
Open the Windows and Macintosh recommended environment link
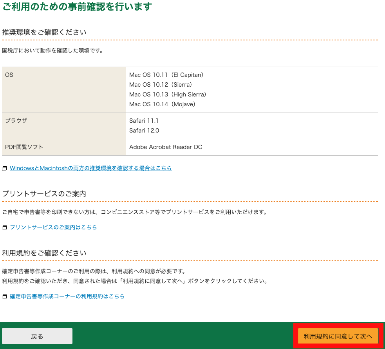pyautogui.click(x=90, y=168)
